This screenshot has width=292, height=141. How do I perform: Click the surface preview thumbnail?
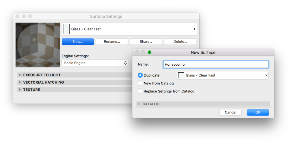coord(38,45)
